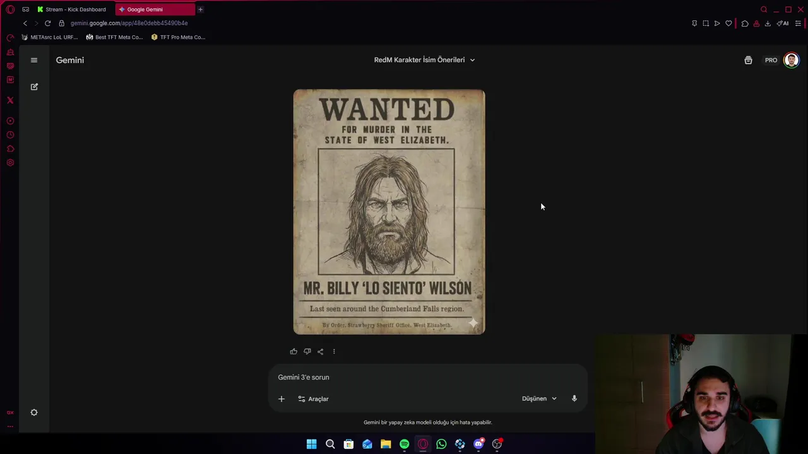
Task: Add page to bookmarks with the heart
Action: pyautogui.click(x=728, y=23)
